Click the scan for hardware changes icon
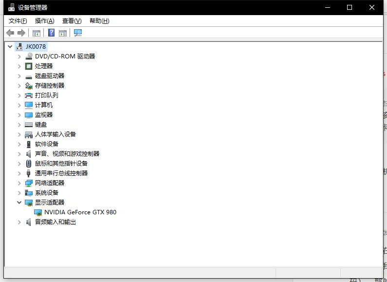Screen dimensions: 387x282 coord(78,33)
